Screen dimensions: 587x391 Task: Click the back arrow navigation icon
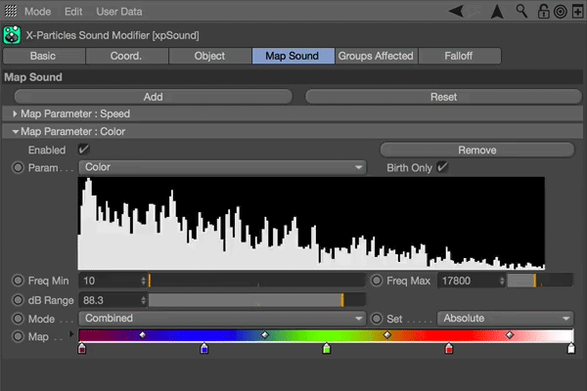(x=456, y=11)
